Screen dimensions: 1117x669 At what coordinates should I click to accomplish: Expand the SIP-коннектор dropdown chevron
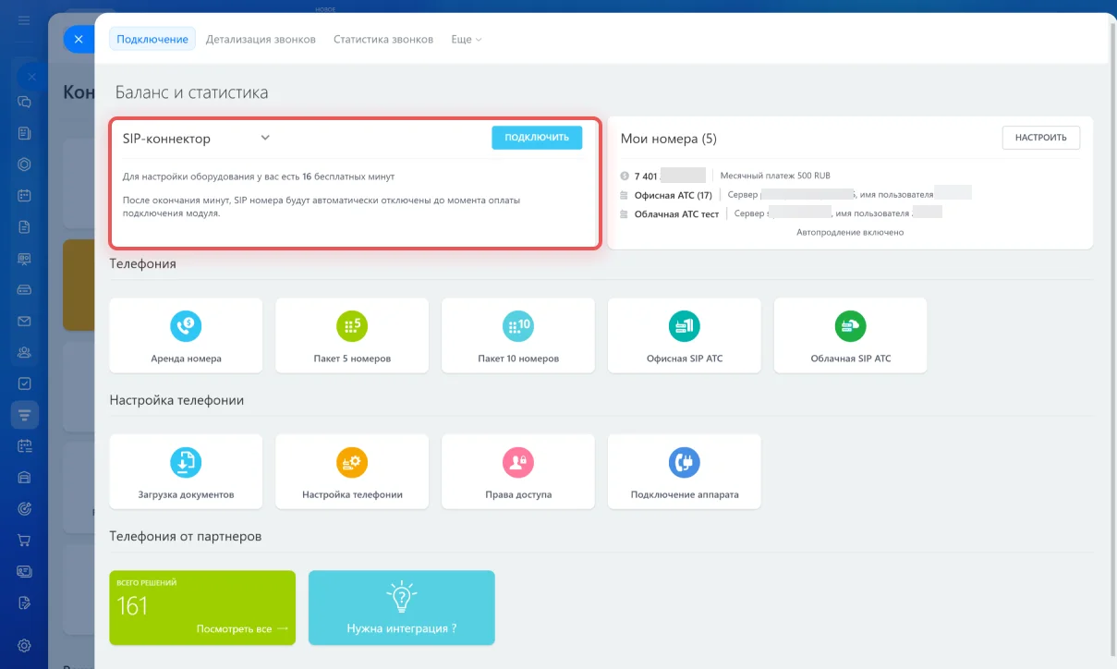coord(265,138)
